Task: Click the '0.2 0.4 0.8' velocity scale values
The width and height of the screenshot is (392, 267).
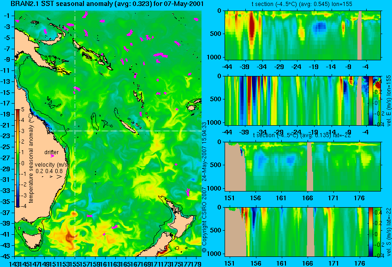Action: pyautogui.click(x=49, y=171)
